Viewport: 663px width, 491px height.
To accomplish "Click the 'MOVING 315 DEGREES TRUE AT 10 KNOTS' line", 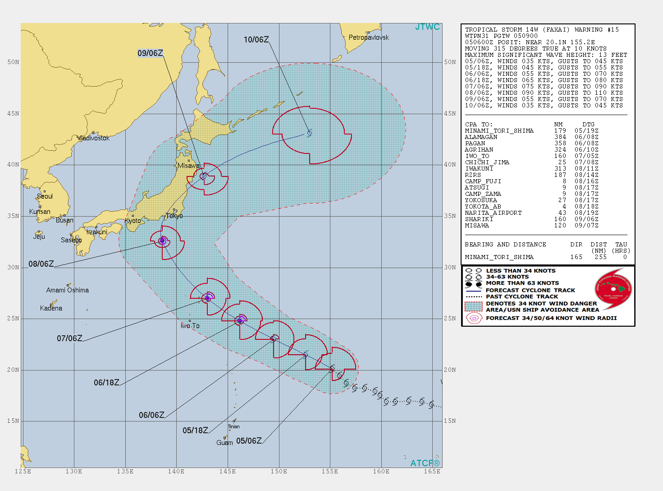I will [x=536, y=49].
